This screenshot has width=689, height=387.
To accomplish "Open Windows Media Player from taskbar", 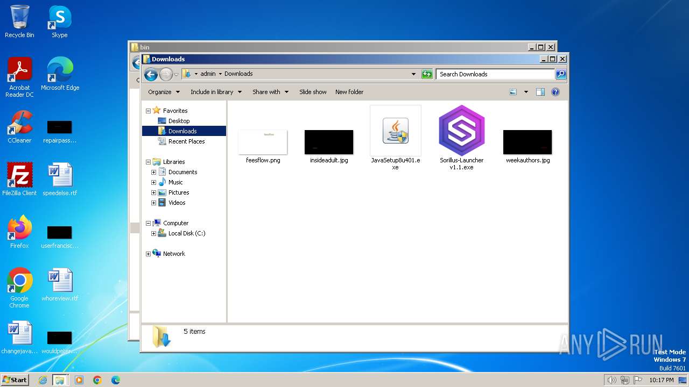I will [79, 380].
